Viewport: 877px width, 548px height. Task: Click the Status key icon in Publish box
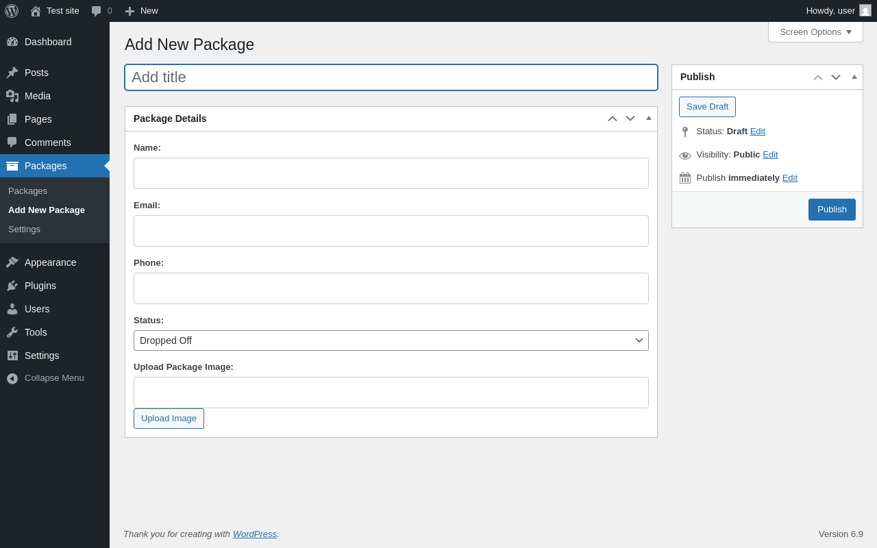click(x=685, y=132)
